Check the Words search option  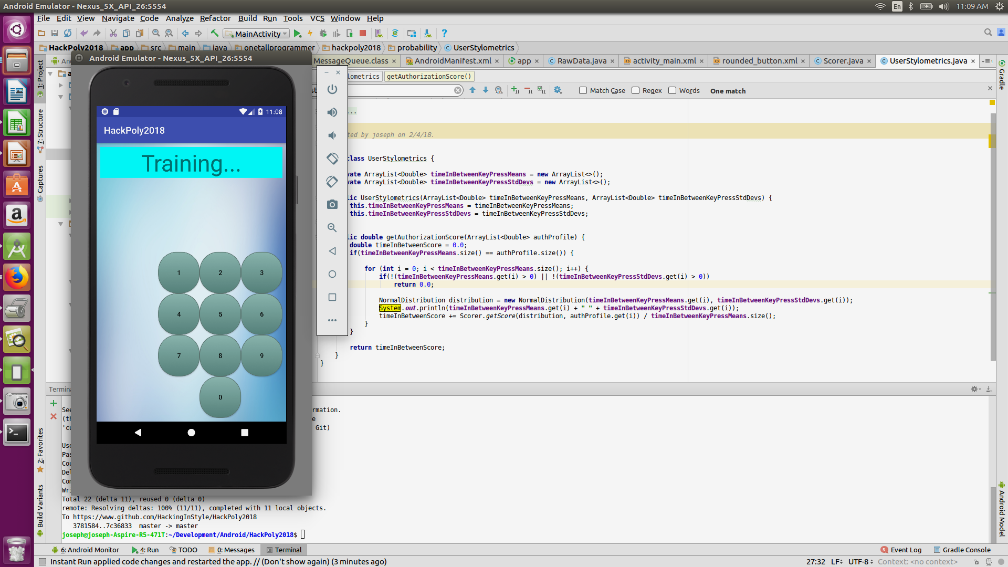(x=672, y=90)
